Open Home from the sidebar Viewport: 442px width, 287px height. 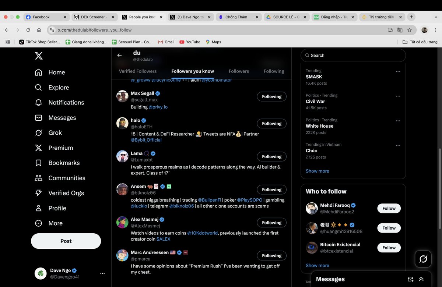pyautogui.click(x=50, y=72)
